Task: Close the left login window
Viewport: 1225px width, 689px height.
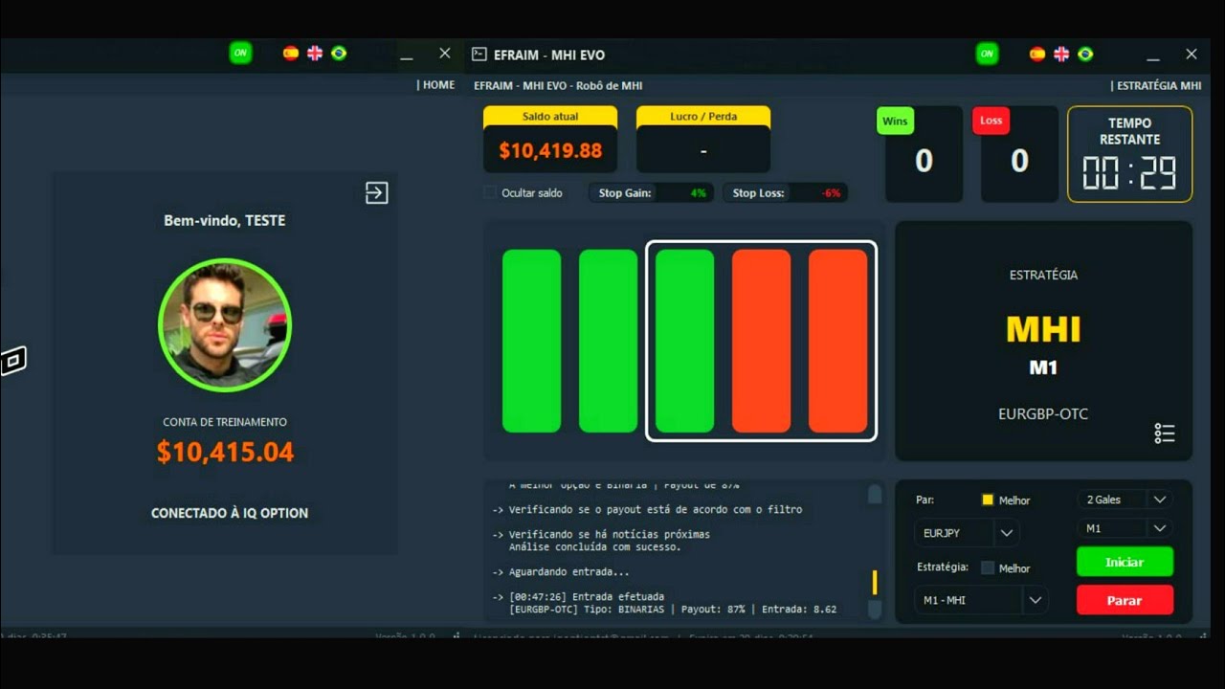Action: click(x=445, y=54)
